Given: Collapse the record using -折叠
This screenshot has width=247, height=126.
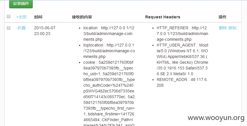Looking at the screenshot, I should point(21,28).
